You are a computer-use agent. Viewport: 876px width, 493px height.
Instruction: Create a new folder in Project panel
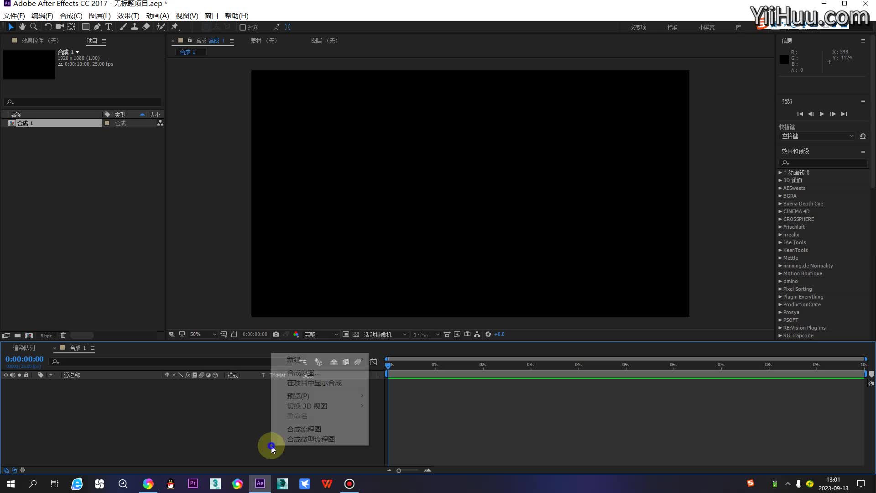pos(17,336)
